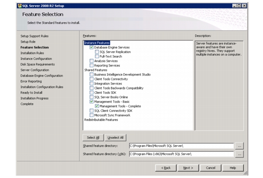Click the SQL Server Setup title bar icon

[x=20, y=6]
